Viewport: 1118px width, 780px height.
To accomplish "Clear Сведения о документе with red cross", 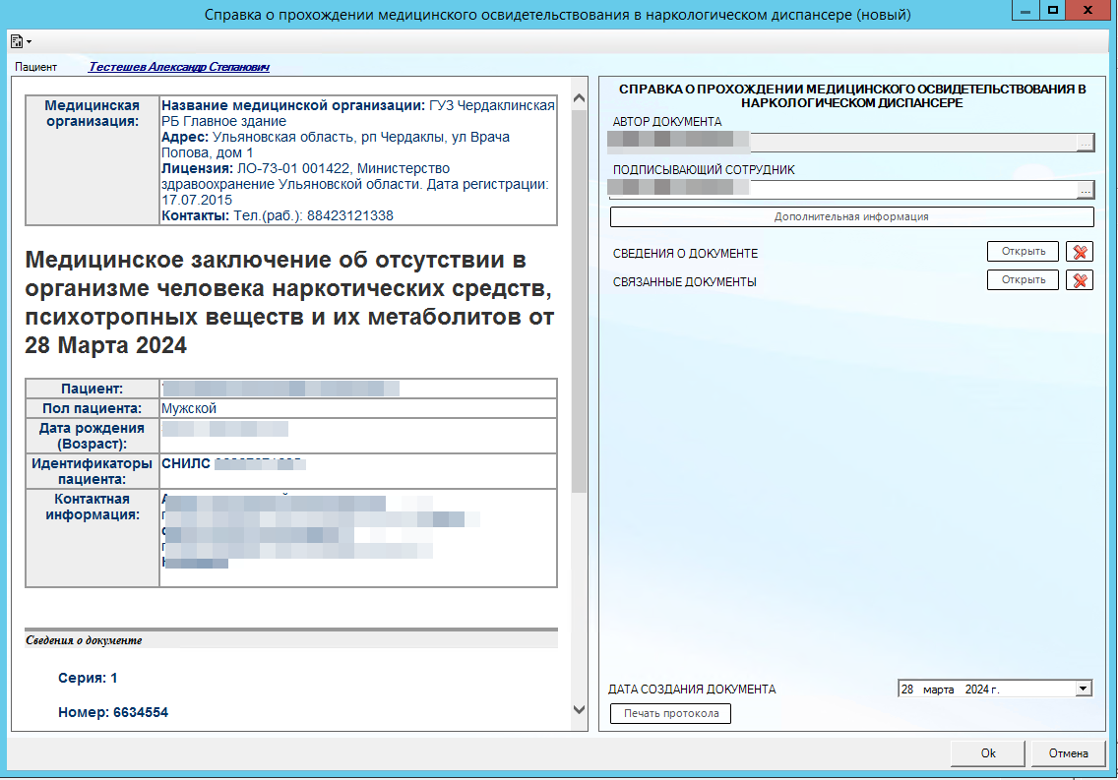I will 1080,252.
